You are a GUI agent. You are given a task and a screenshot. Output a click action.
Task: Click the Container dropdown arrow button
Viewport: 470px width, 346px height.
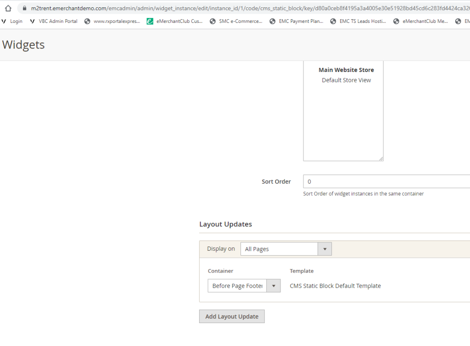pos(274,286)
